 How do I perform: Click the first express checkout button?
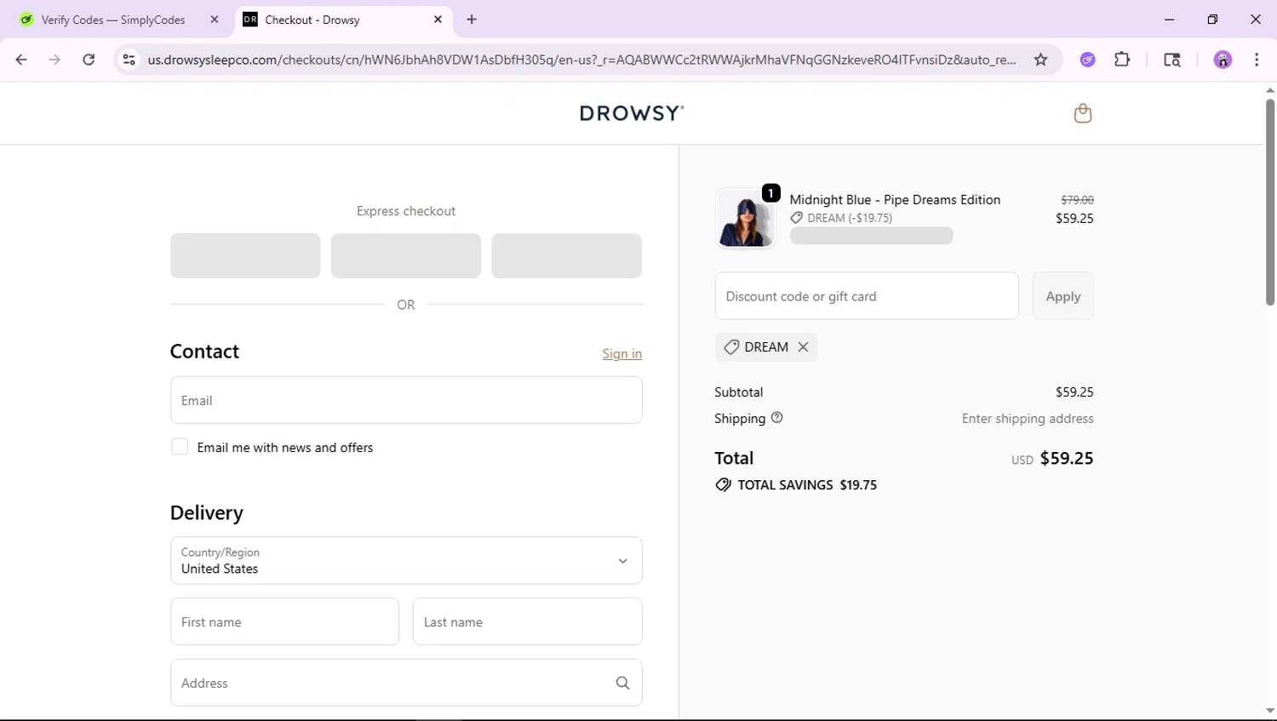pos(245,255)
